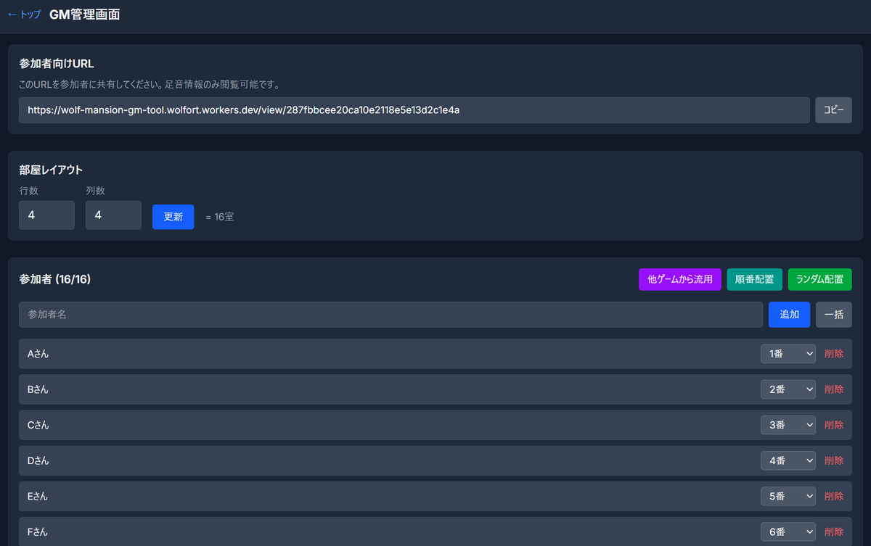Click the 参加者向けURL heading
871x546 pixels.
[57, 64]
